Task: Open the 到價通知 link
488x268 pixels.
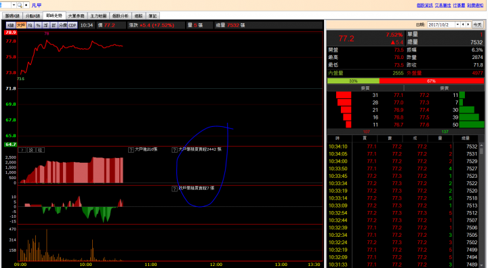Action: click(475, 5)
